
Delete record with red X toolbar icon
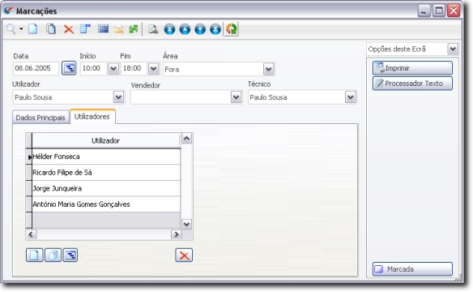coord(69,29)
